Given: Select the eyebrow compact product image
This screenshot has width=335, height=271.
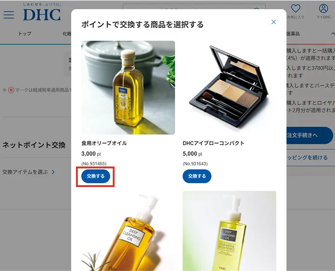Looking at the screenshot, I should 229,88.
